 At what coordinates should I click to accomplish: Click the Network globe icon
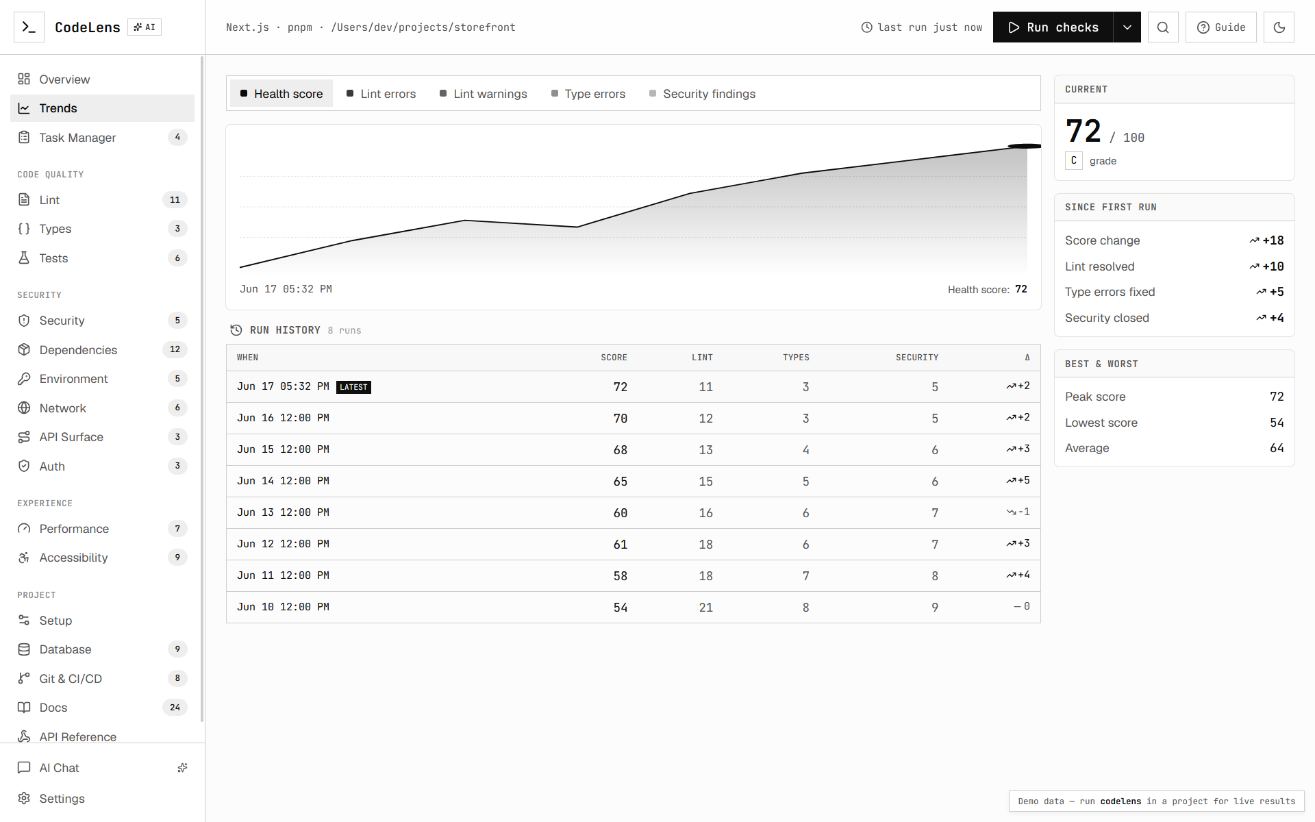point(24,408)
